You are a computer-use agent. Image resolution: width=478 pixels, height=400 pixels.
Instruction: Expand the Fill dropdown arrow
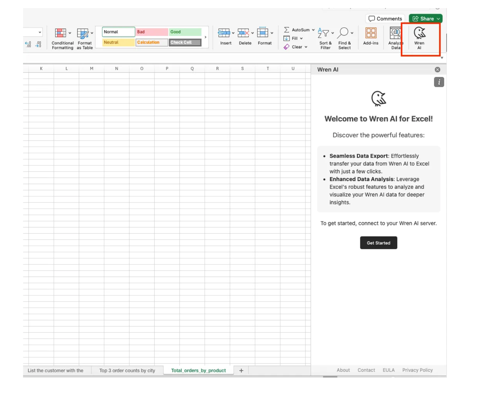pos(301,38)
